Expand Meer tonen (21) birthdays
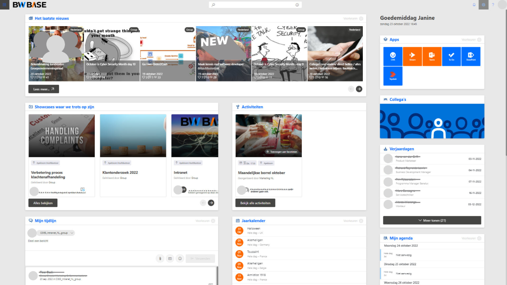The width and height of the screenshot is (507, 285). pyautogui.click(x=432, y=220)
